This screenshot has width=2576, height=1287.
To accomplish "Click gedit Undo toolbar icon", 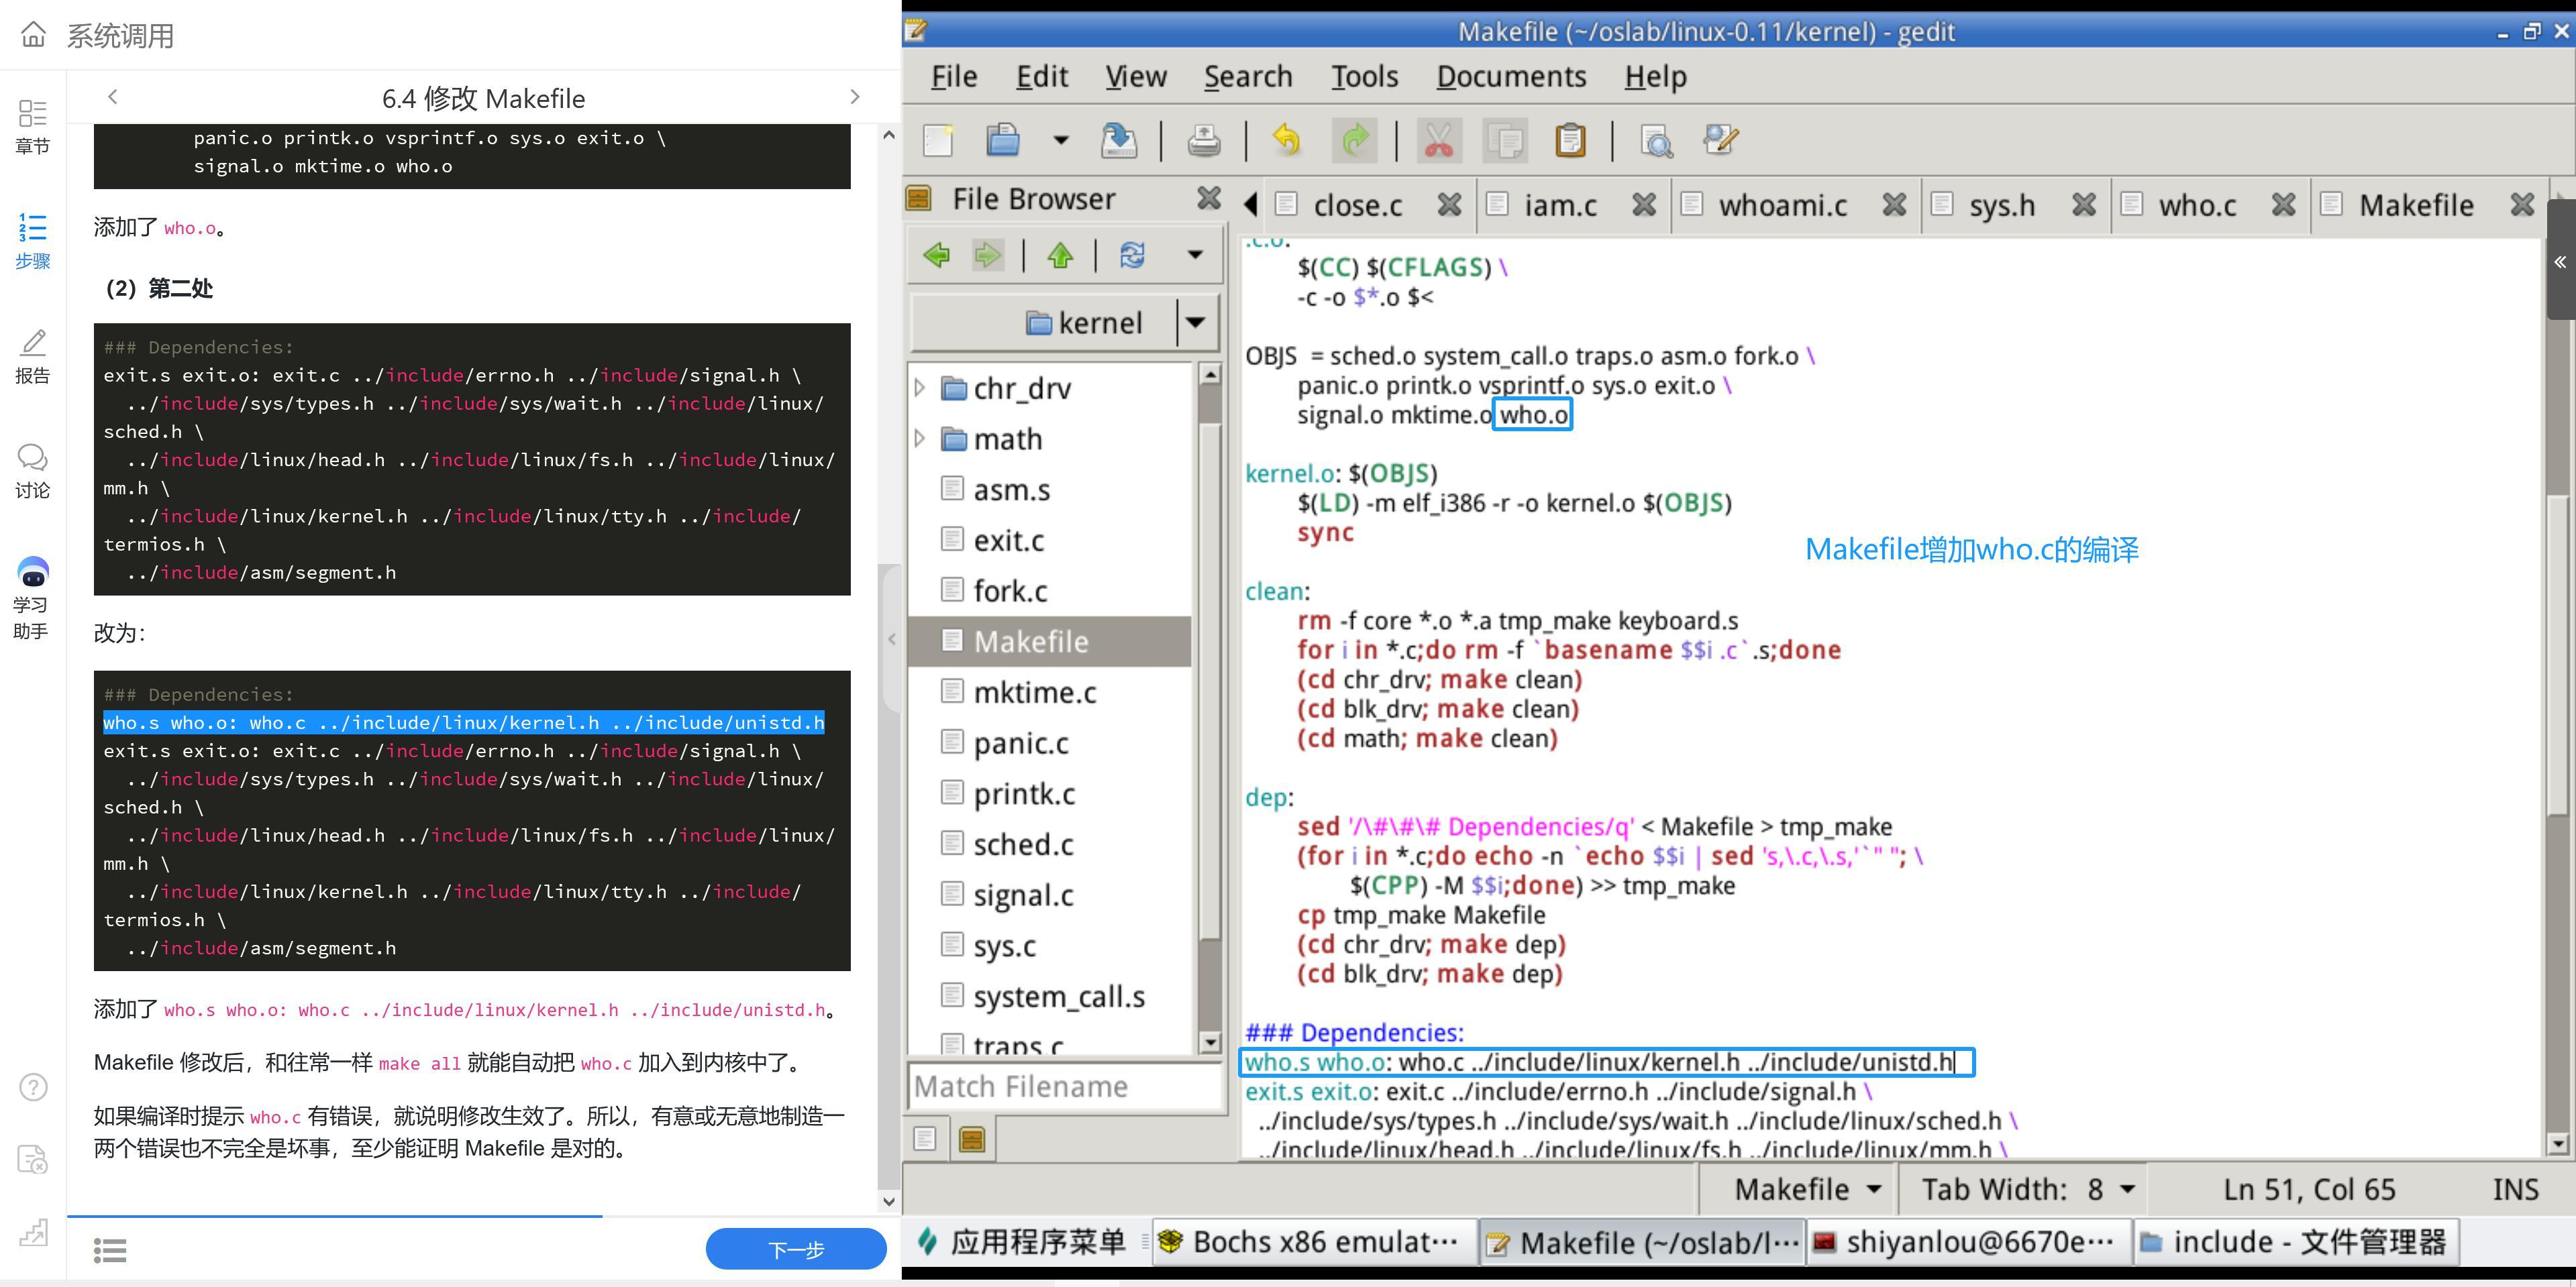I will coord(1287,140).
